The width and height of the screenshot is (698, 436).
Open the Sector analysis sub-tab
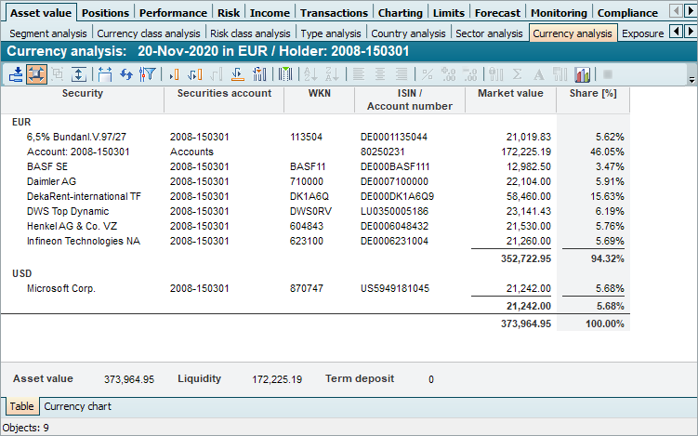click(489, 33)
